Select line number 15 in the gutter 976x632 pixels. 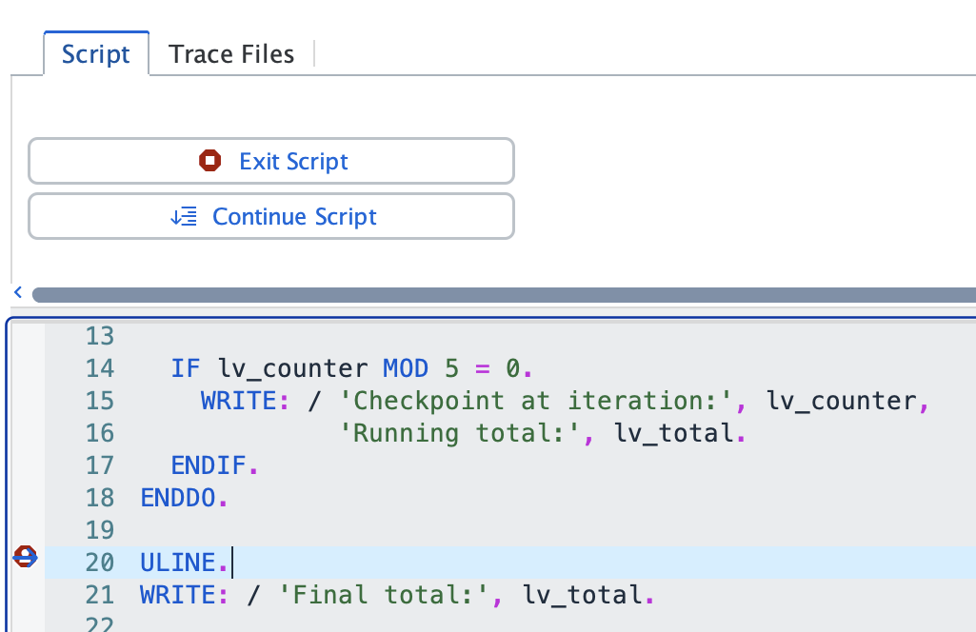pyautogui.click(x=100, y=401)
